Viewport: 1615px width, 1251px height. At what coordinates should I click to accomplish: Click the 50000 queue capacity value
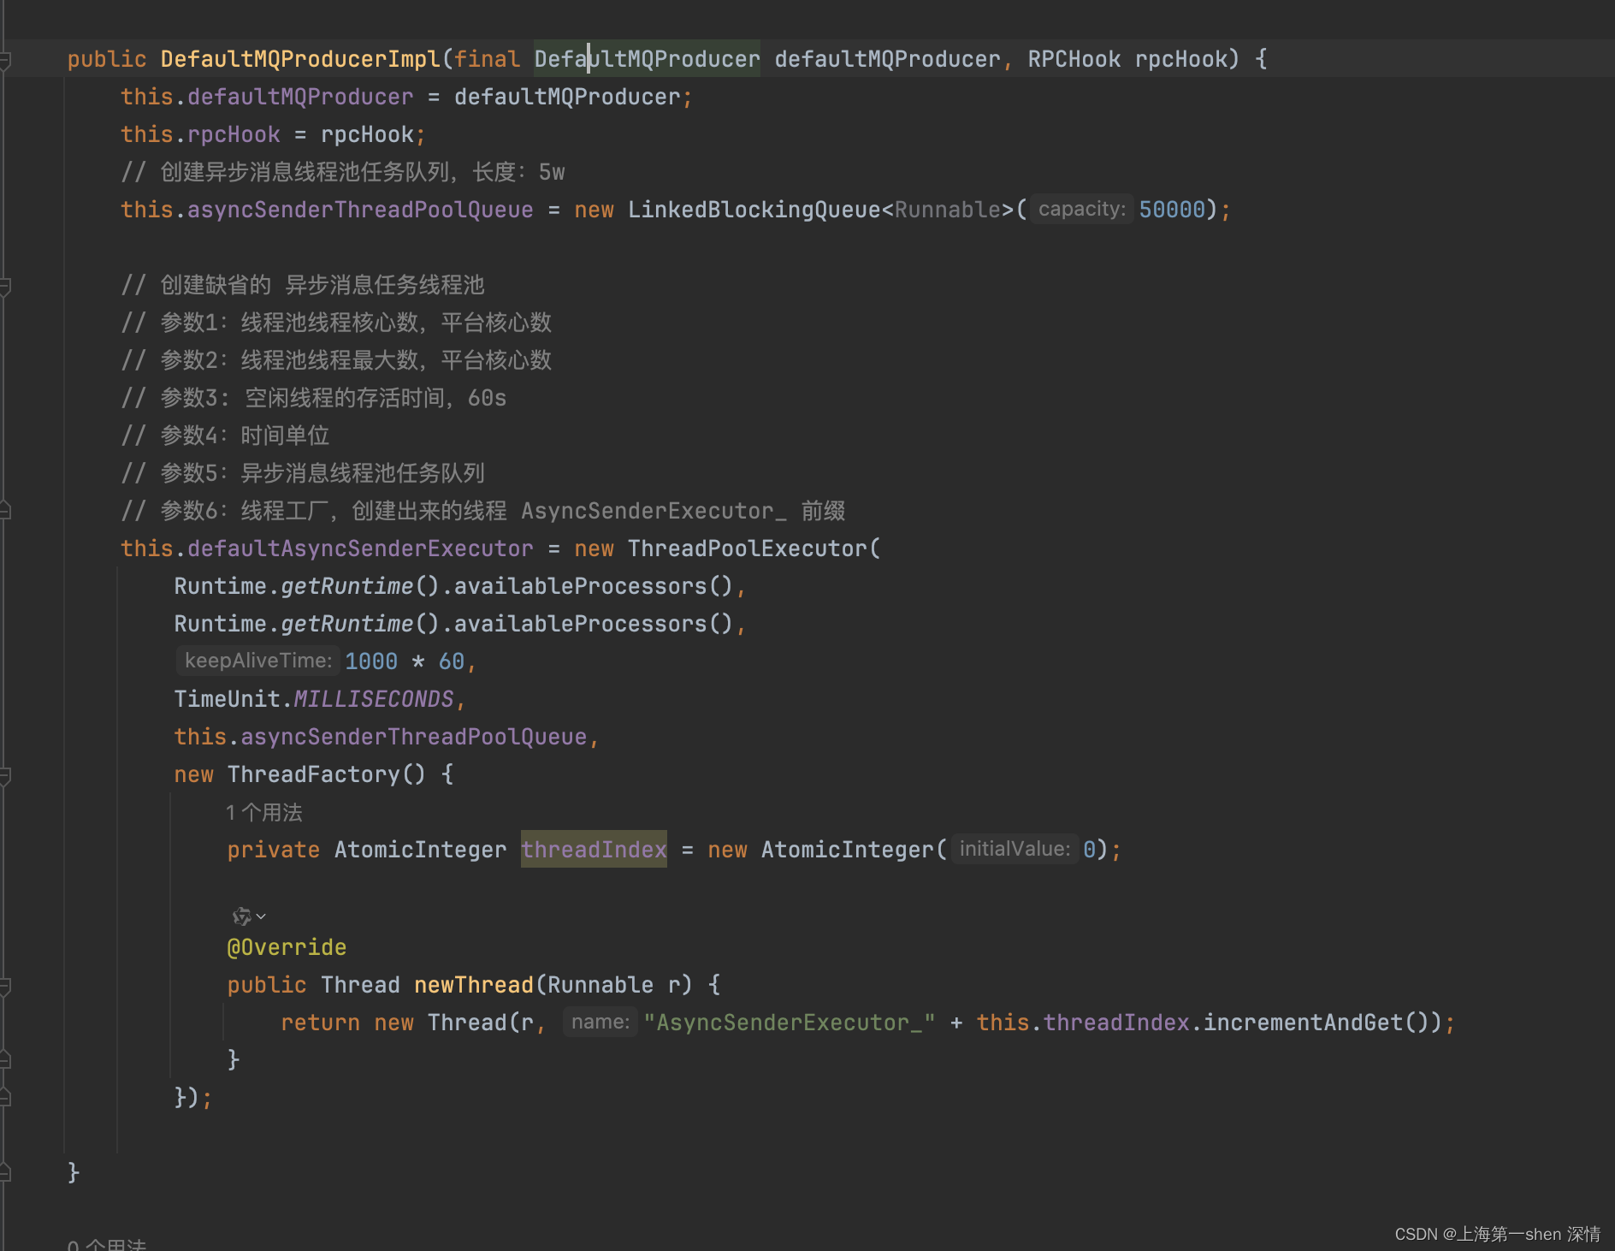pyautogui.click(x=1171, y=210)
